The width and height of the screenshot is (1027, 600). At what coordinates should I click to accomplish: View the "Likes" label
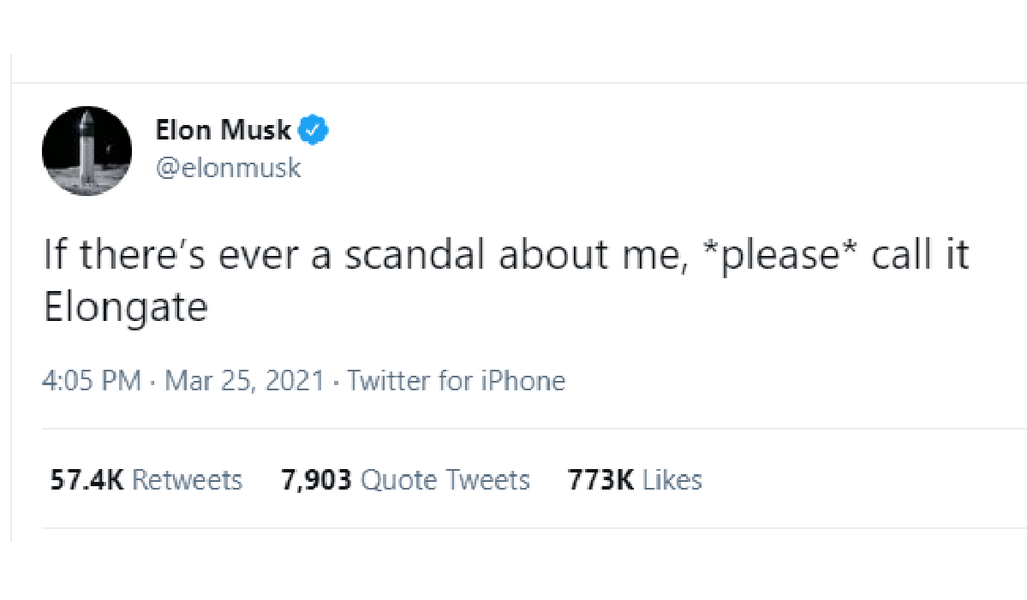click(672, 480)
